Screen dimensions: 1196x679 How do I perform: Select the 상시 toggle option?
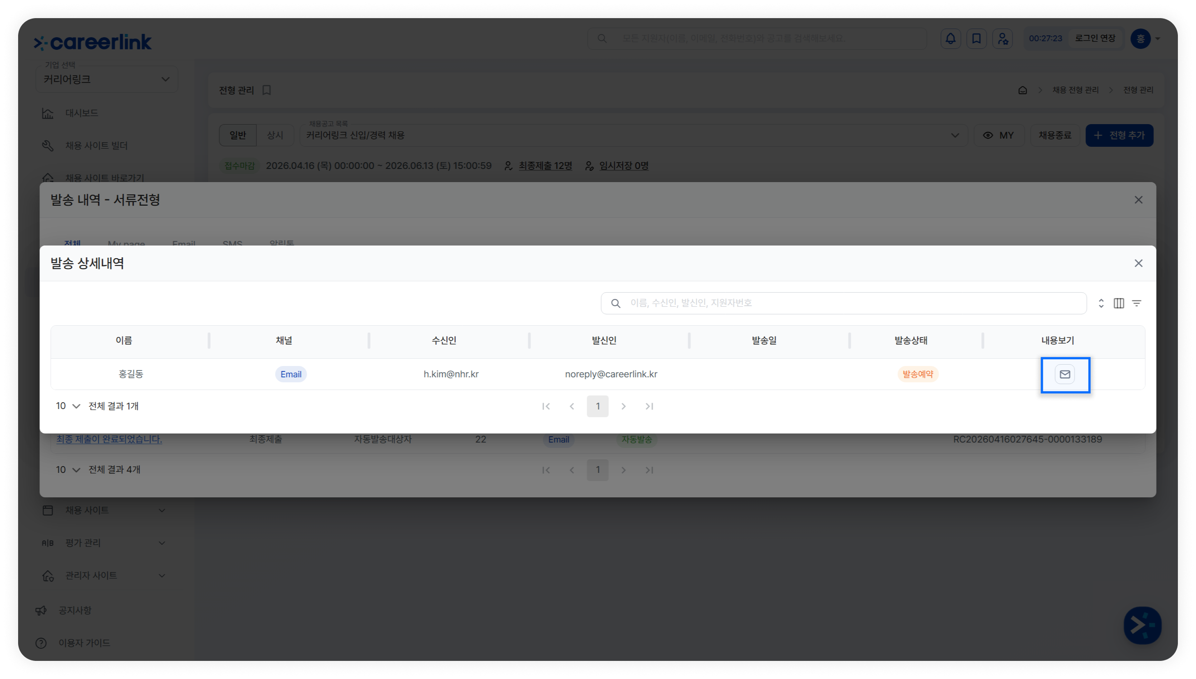tap(275, 136)
